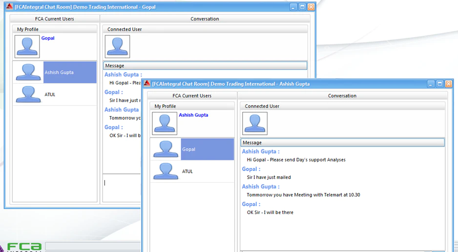Select highlighted Ashish Gupta entry in back list
The height and width of the screenshot is (252, 458).
coord(70,72)
